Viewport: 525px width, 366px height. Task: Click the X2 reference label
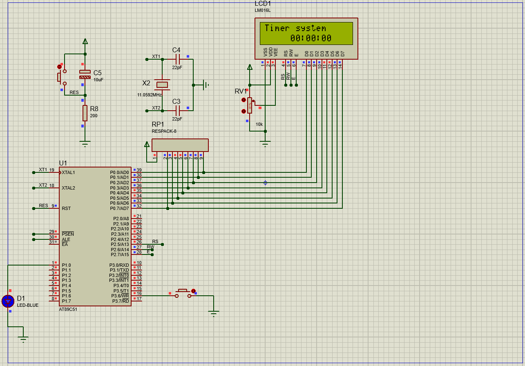click(146, 83)
